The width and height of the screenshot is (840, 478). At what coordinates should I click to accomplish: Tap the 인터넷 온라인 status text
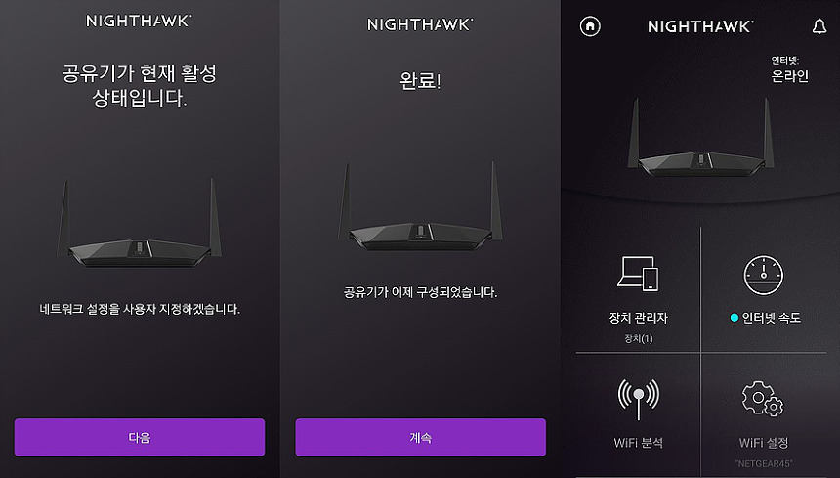[789, 69]
